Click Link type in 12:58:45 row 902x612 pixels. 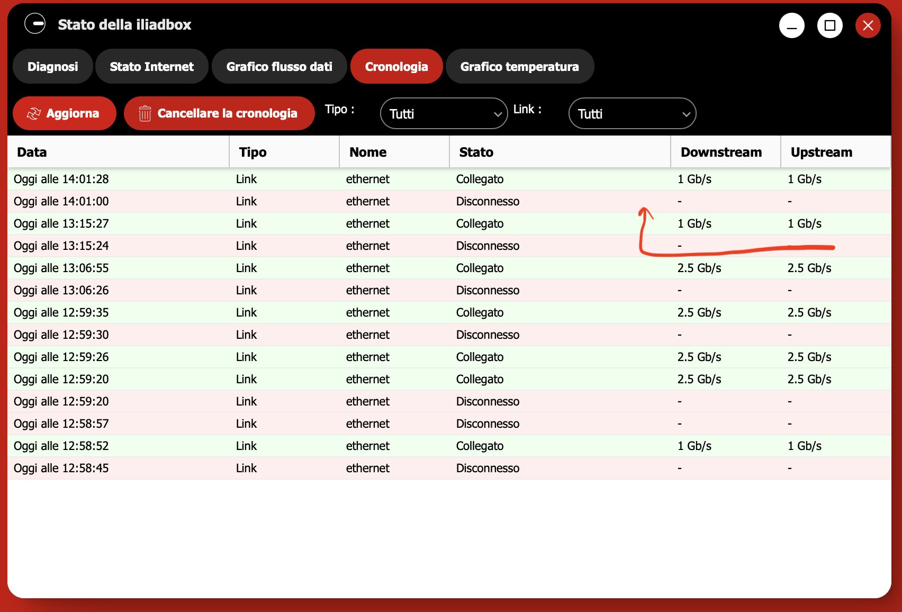(246, 468)
